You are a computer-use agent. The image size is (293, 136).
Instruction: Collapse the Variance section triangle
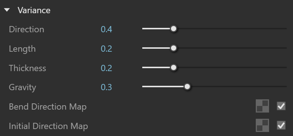pos(7,10)
